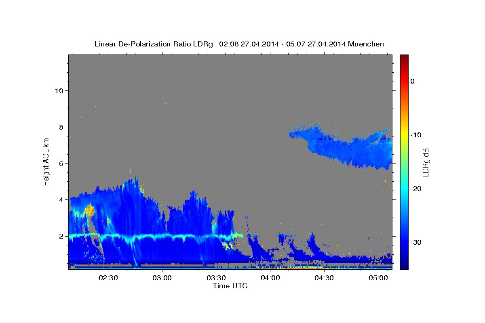485x323 pixels.
Task: Click the height label '4'
Action: [61, 199]
